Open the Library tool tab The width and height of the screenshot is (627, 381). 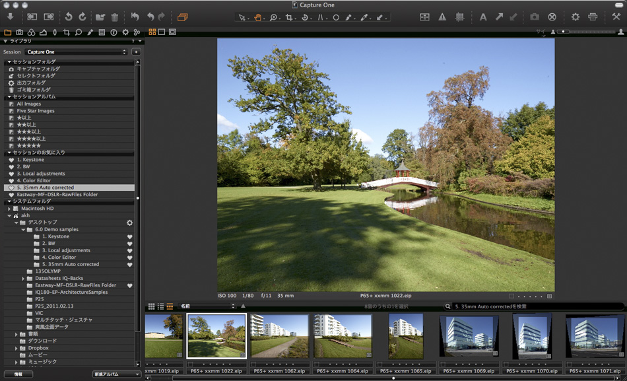pos(8,32)
